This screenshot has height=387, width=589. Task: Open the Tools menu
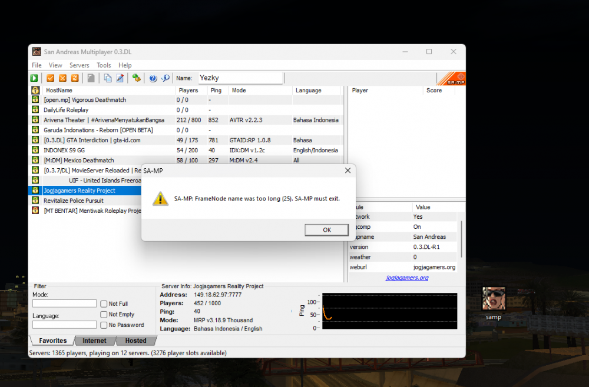(104, 65)
